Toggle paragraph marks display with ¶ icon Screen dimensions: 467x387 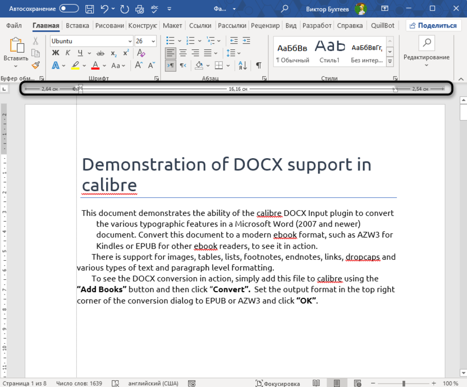(258, 66)
